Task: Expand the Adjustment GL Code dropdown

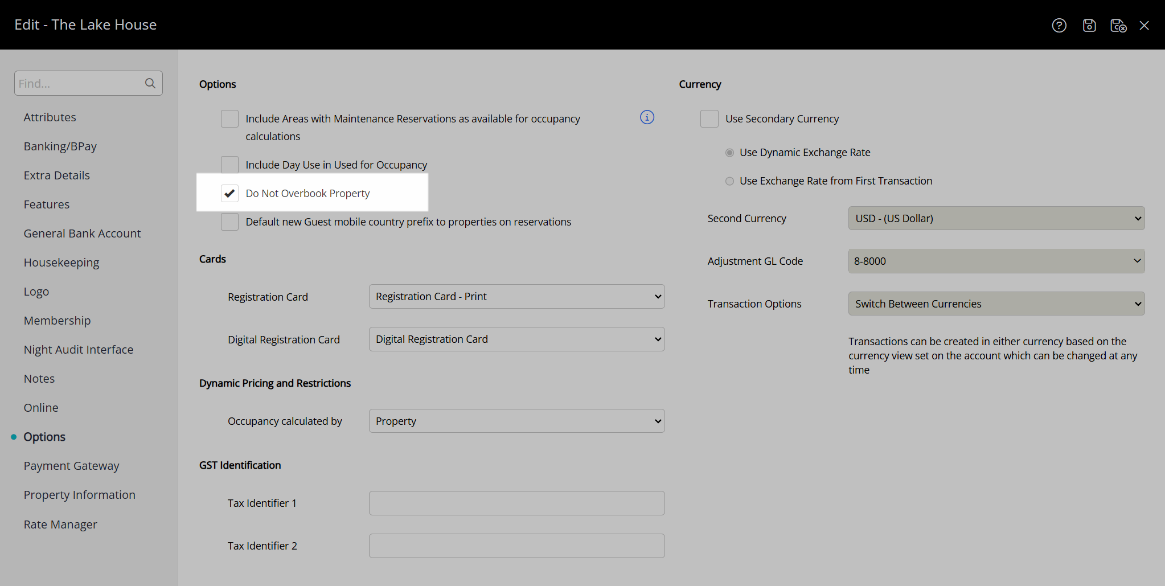Action: click(x=996, y=261)
